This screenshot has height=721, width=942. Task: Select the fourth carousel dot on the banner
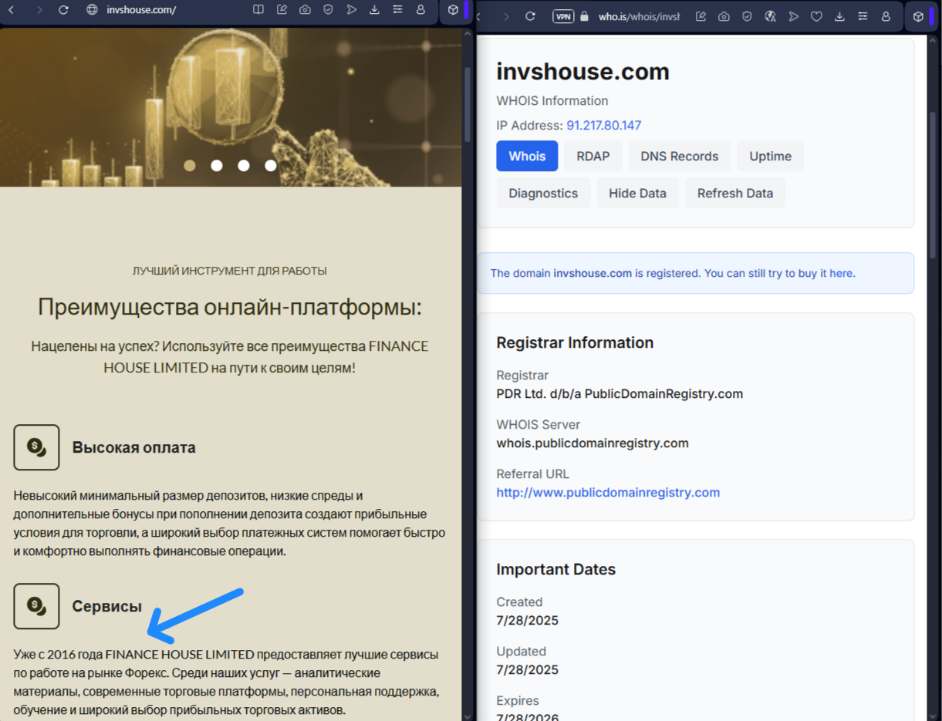(271, 165)
